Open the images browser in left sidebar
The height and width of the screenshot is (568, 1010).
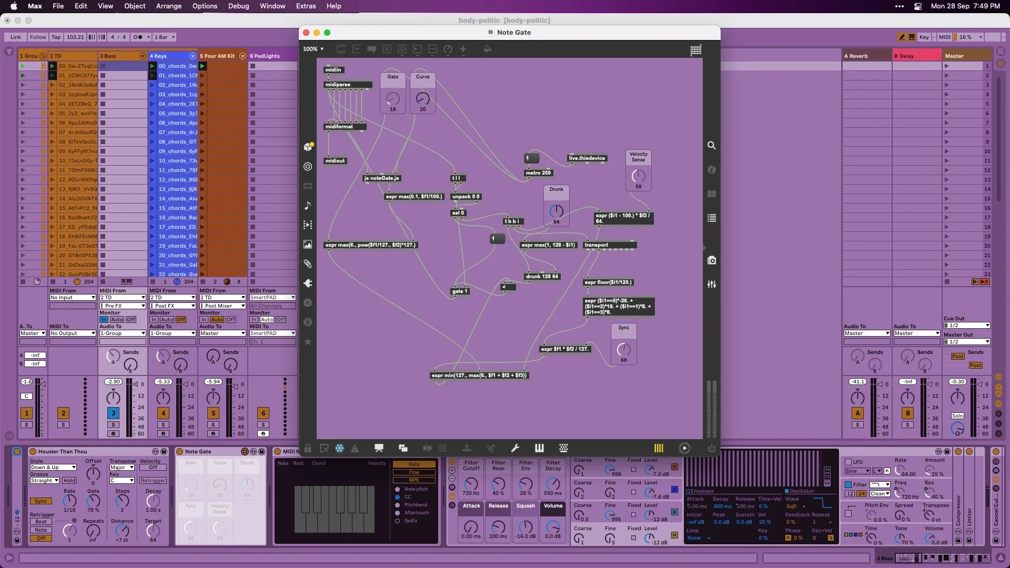(x=308, y=245)
